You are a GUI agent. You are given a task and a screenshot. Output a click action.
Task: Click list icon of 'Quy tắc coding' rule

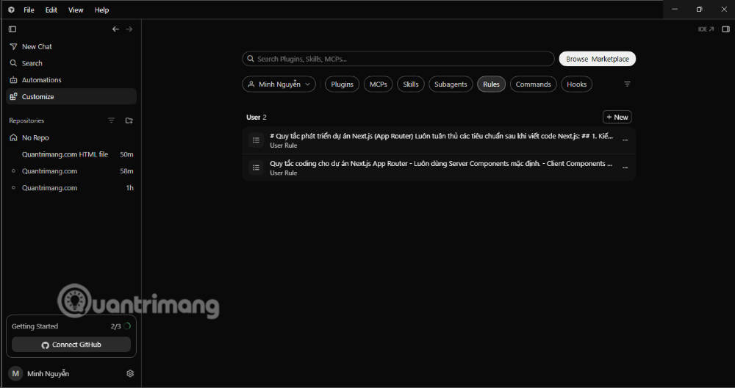coord(256,168)
